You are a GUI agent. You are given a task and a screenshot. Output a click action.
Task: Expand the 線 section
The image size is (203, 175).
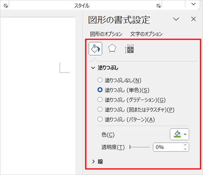93,162
